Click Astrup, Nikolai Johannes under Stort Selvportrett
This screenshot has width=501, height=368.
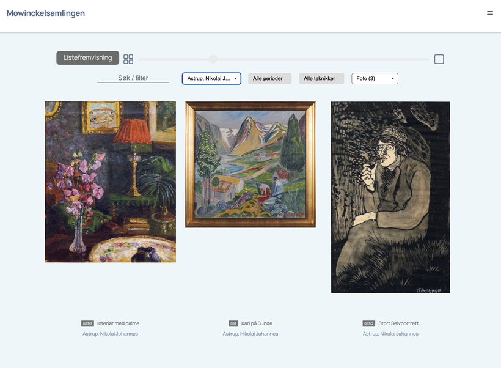(x=390, y=334)
